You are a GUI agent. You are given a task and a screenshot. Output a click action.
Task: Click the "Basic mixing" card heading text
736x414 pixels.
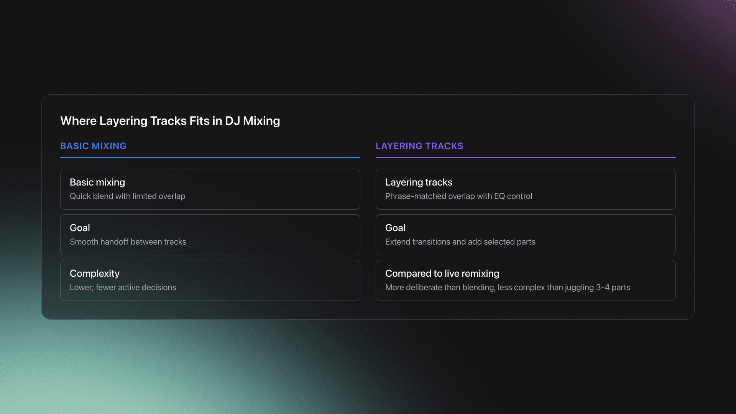point(97,182)
